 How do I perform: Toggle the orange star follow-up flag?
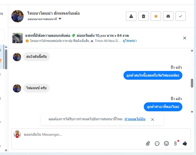pos(156,16)
